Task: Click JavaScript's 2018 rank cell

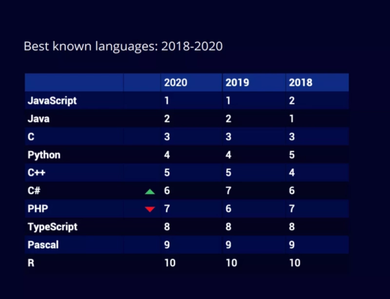Action: [x=291, y=101]
